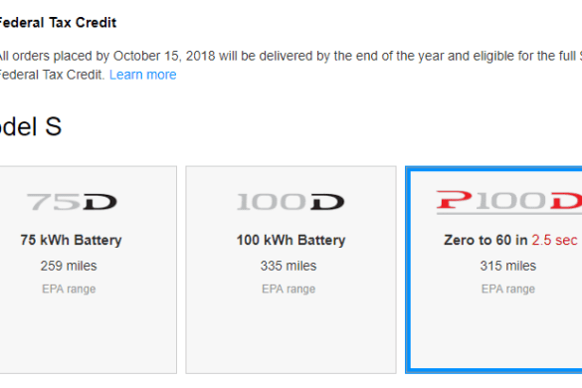Select the 100D model logo
582x388 pixels.
point(291,202)
